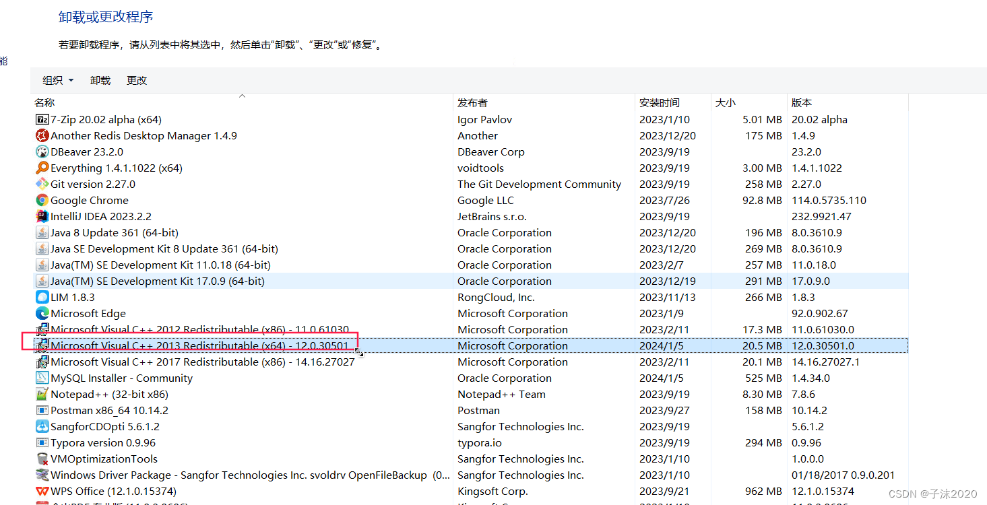Select Microsoft Visual C++ 2013 Redistributable (x64) row
987x505 pixels.
pyautogui.click(x=470, y=345)
